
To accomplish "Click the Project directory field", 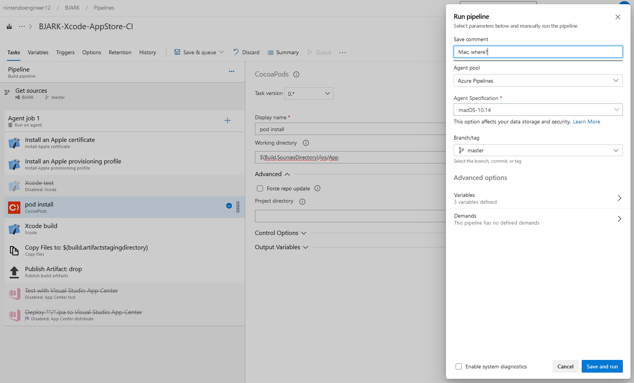I will point(350,216).
